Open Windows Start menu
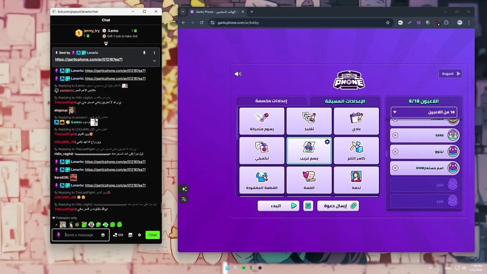 coord(228,268)
